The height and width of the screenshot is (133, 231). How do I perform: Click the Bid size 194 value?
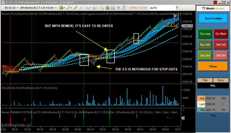[223, 110]
